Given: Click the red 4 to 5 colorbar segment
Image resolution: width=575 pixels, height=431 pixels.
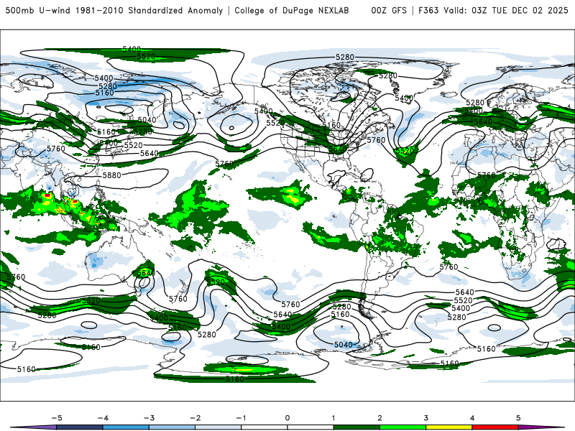Looking at the screenshot, I should point(495,427).
